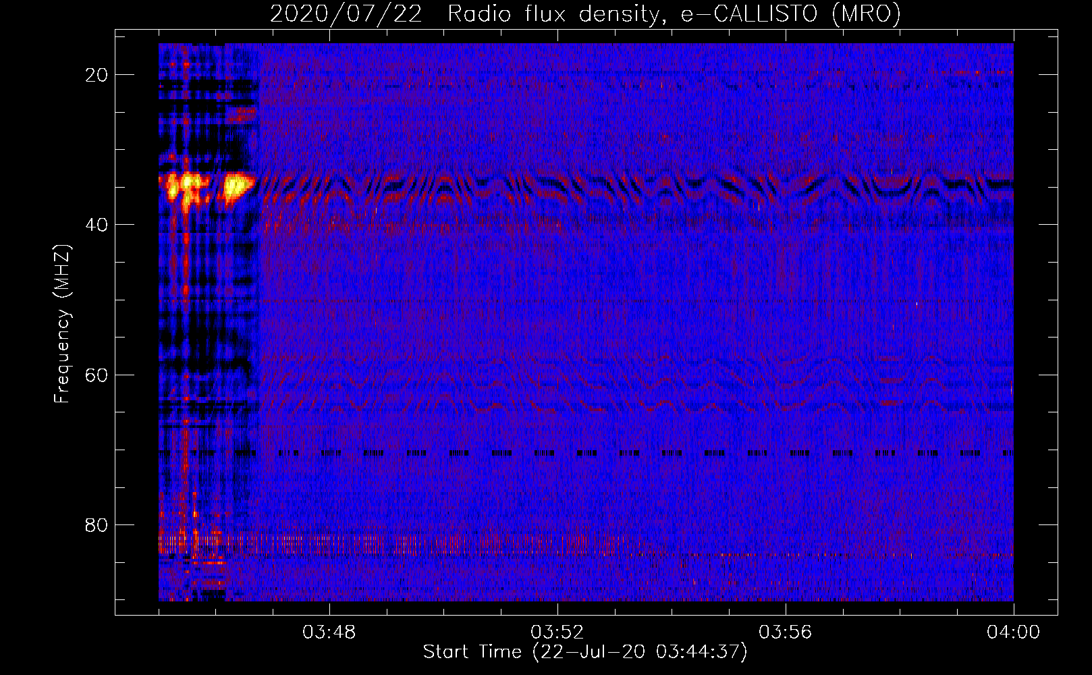Click the 'Frequency (MHZ)' axis label
The width and height of the screenshot is (1092, 675).
click(62, 324)
